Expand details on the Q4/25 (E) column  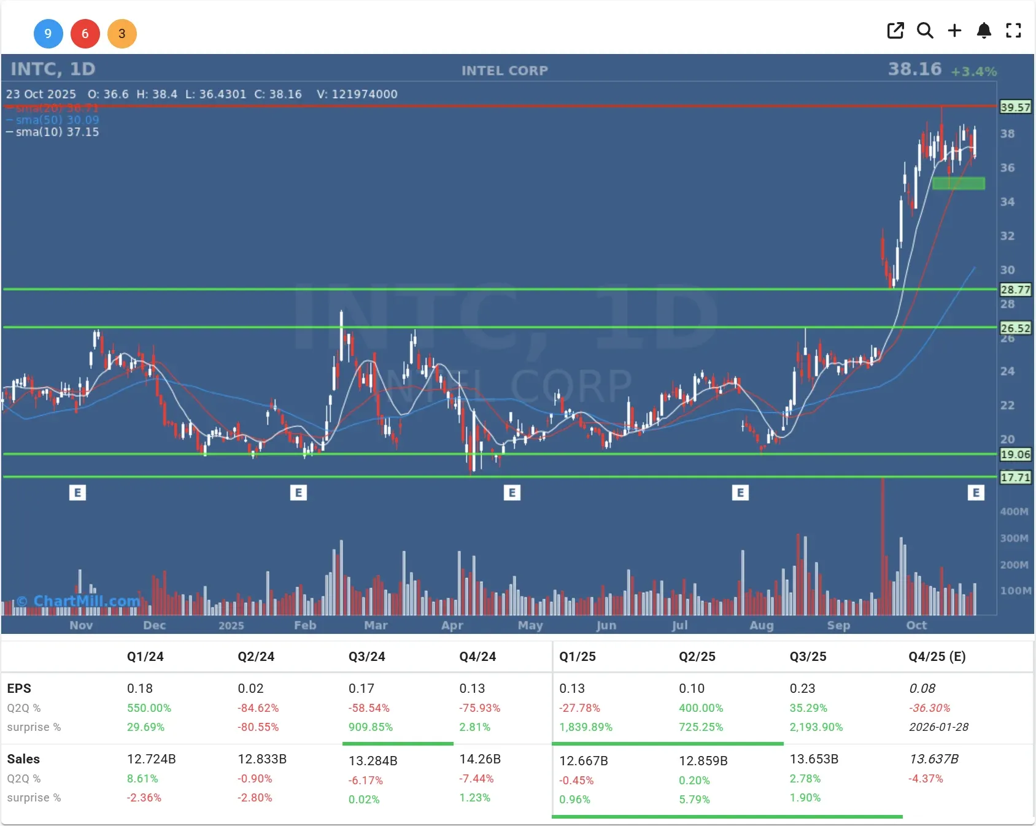pyautogui.click(x=935, y=656)
